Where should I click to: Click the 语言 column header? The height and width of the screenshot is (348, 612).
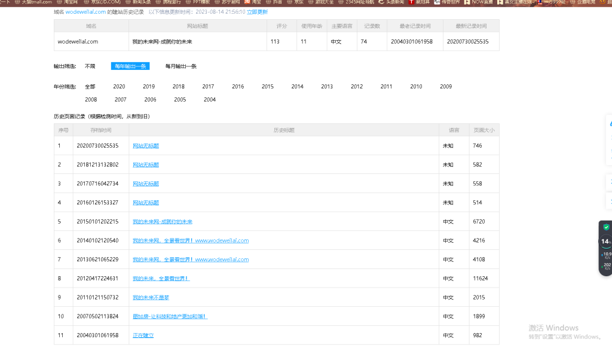pyautogui.click(x=454, y=130)
